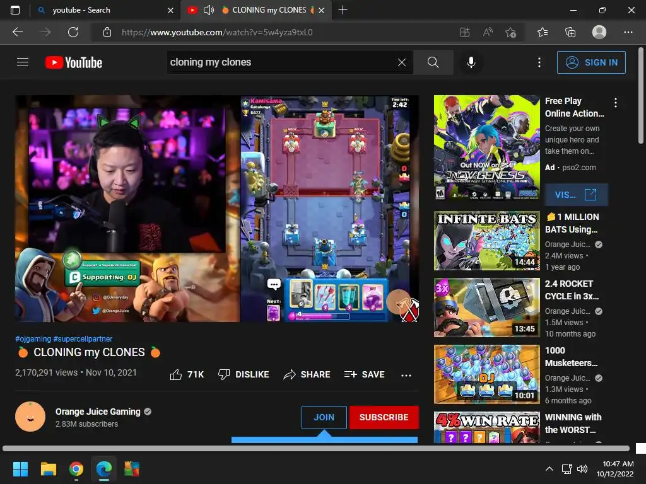The image size is (646, 484).
Task: Show hidden tray icons chevron
Action: tap(549, 469)
